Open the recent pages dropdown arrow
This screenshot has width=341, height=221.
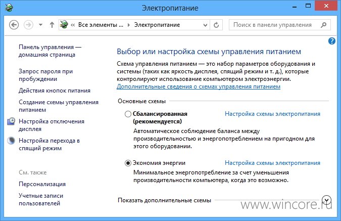click(41, 25)
